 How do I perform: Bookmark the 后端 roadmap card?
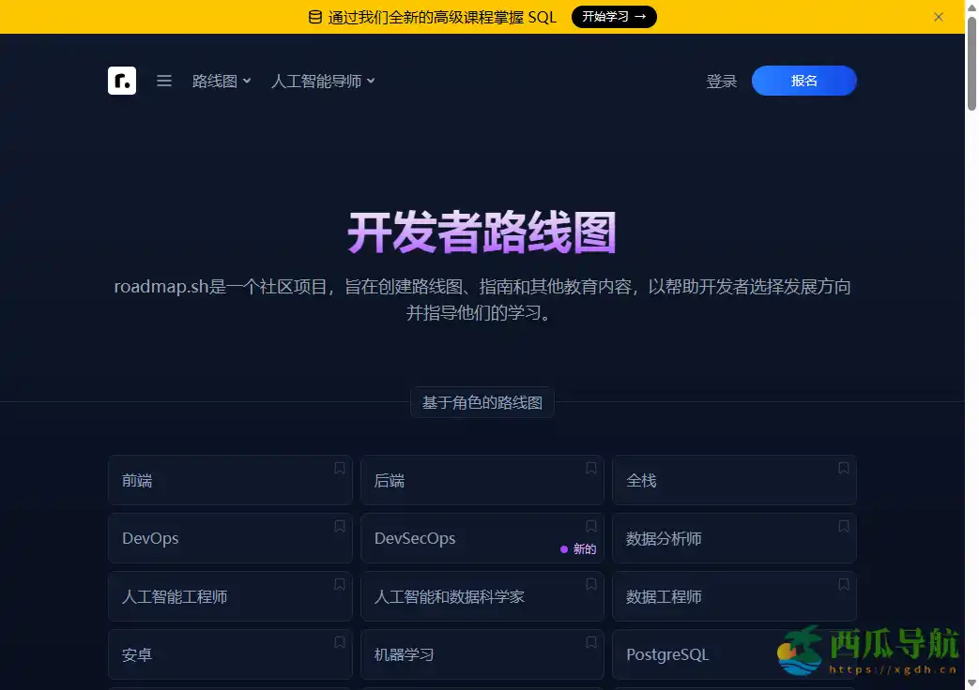[591, 467]
